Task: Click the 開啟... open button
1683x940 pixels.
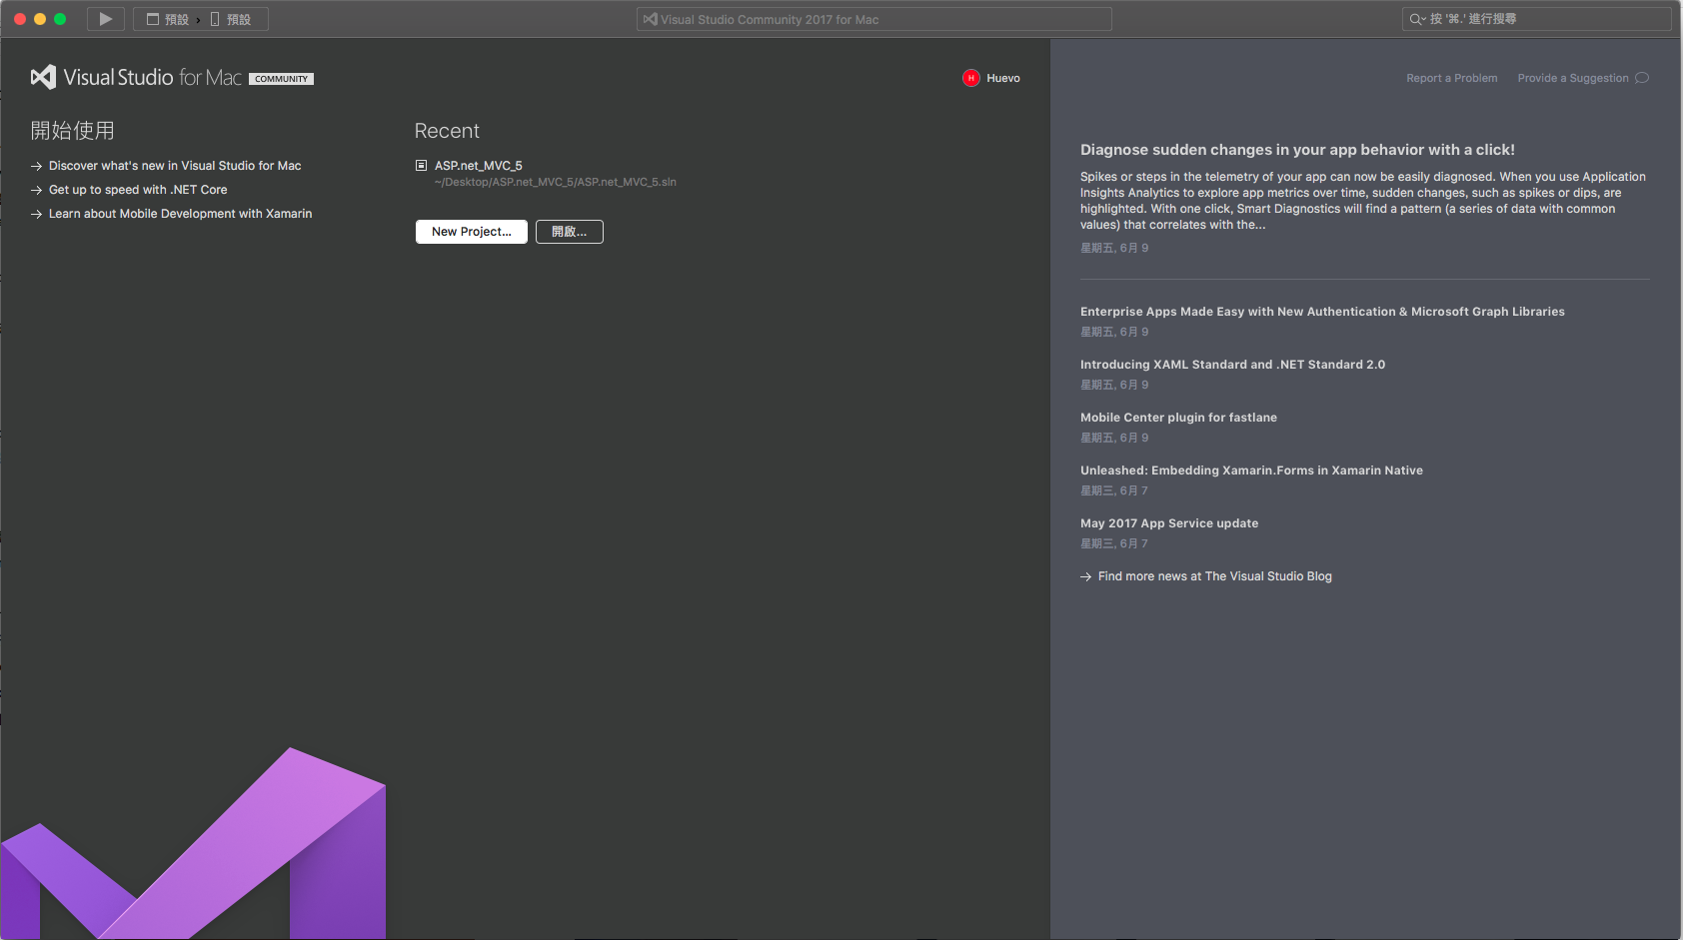Action: click(570, 232)
